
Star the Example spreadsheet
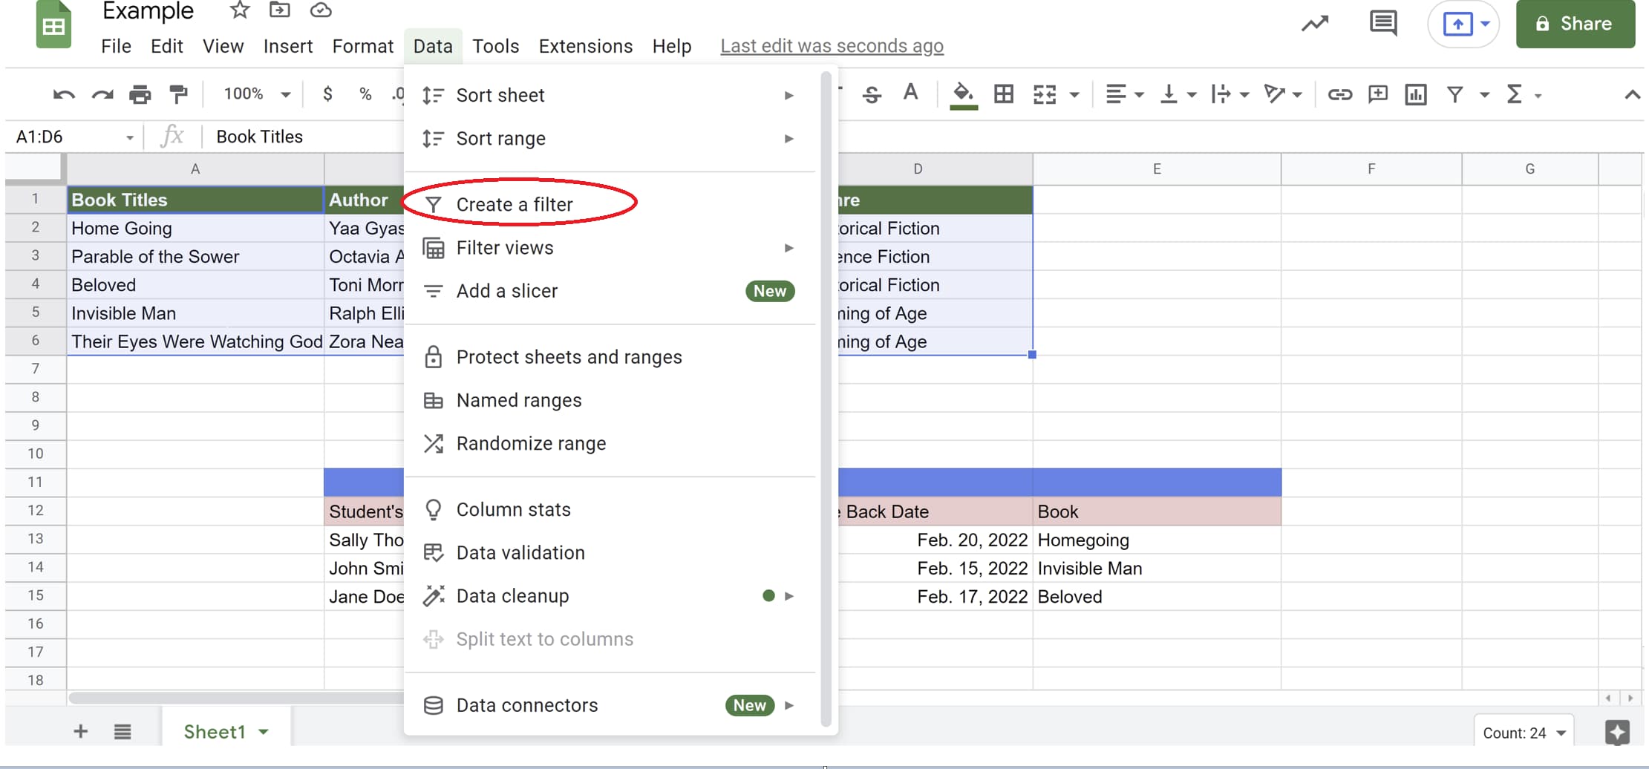coord(239,10)
